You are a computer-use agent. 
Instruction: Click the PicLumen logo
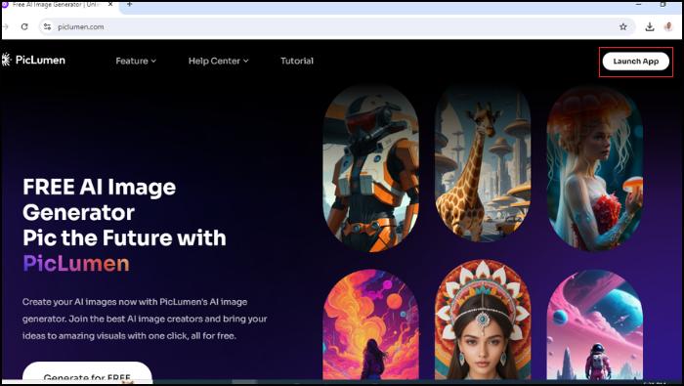33,60
